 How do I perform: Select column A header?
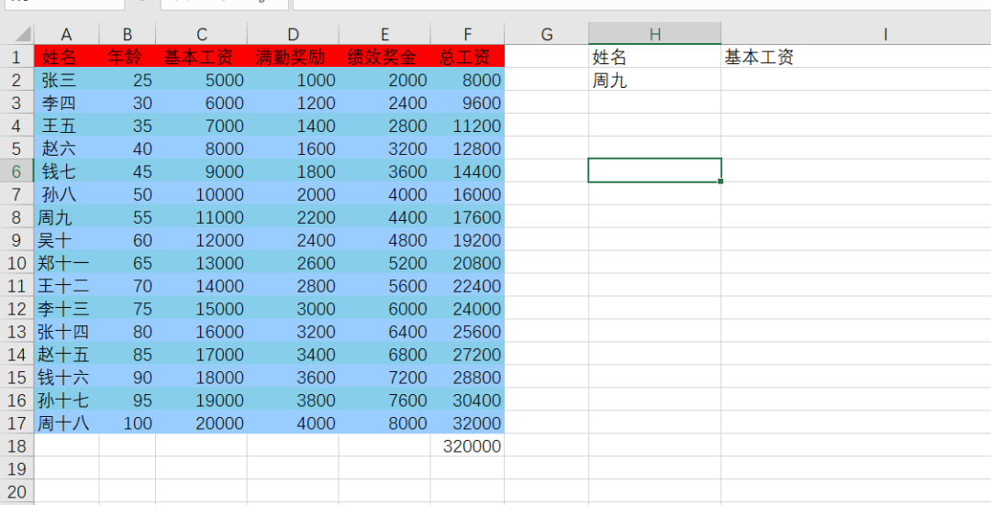click(x=66, y=34)
